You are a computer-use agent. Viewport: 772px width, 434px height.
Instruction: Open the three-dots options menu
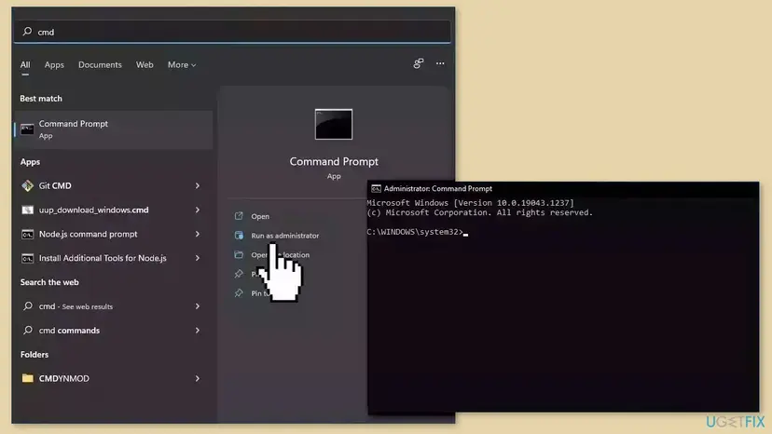[440, 63]
